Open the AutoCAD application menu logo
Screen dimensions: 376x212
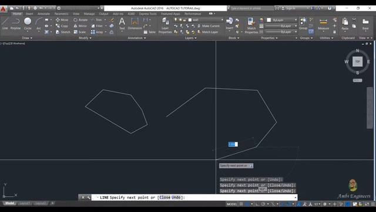tap(3, 9)
